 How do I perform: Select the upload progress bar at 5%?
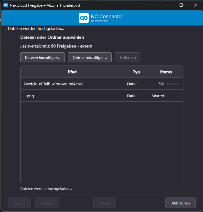click(x=174, y=84)
